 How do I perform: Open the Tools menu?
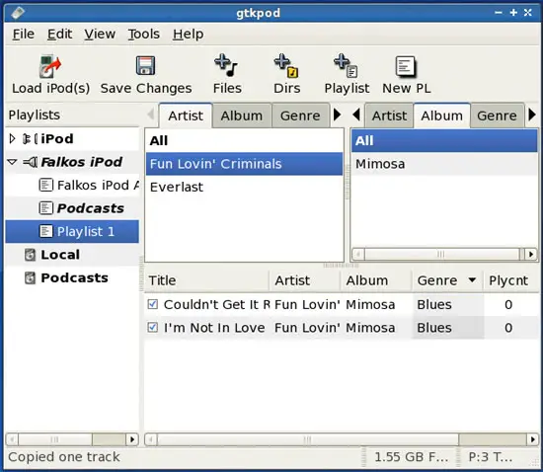coord(144,34)
